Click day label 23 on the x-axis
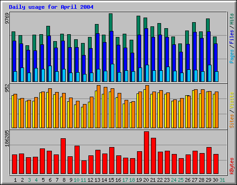Viewport: 237px width, 185px height. (167, 180)
